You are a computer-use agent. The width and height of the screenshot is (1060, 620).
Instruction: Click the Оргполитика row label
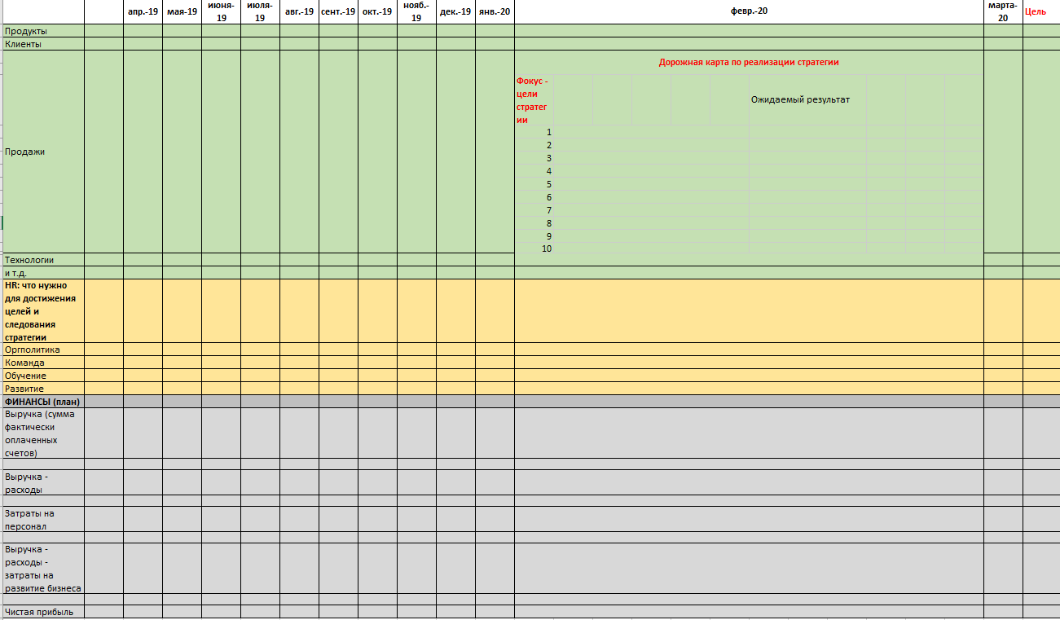(x=42, y=350)
